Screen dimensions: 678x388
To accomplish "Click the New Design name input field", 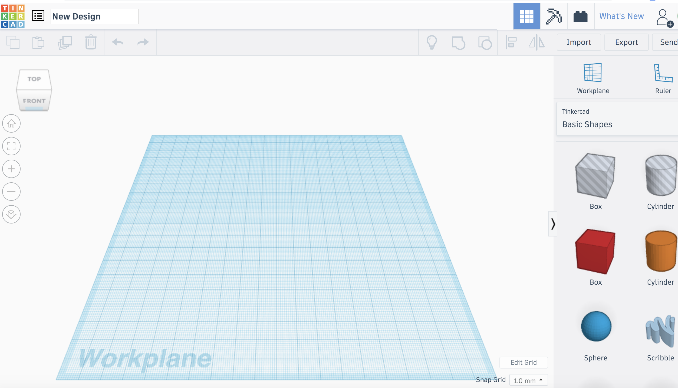I will (94, 16).
